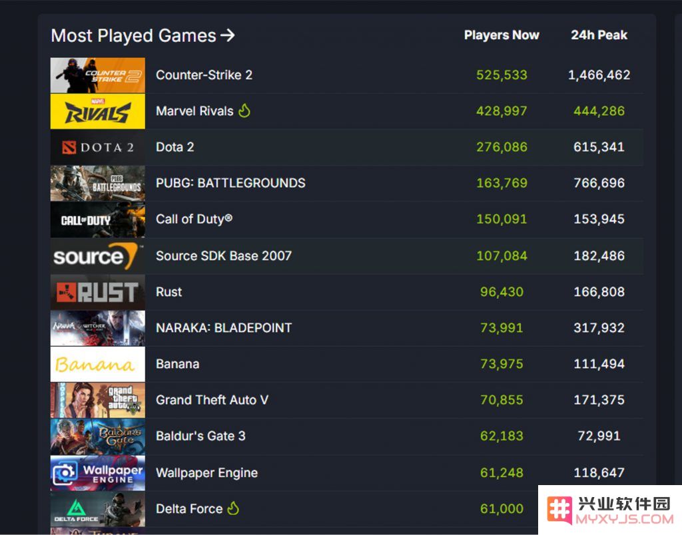Open the Source SDK Base 2007 title
This screenshot has height=535, width=682.
[224, 256]
